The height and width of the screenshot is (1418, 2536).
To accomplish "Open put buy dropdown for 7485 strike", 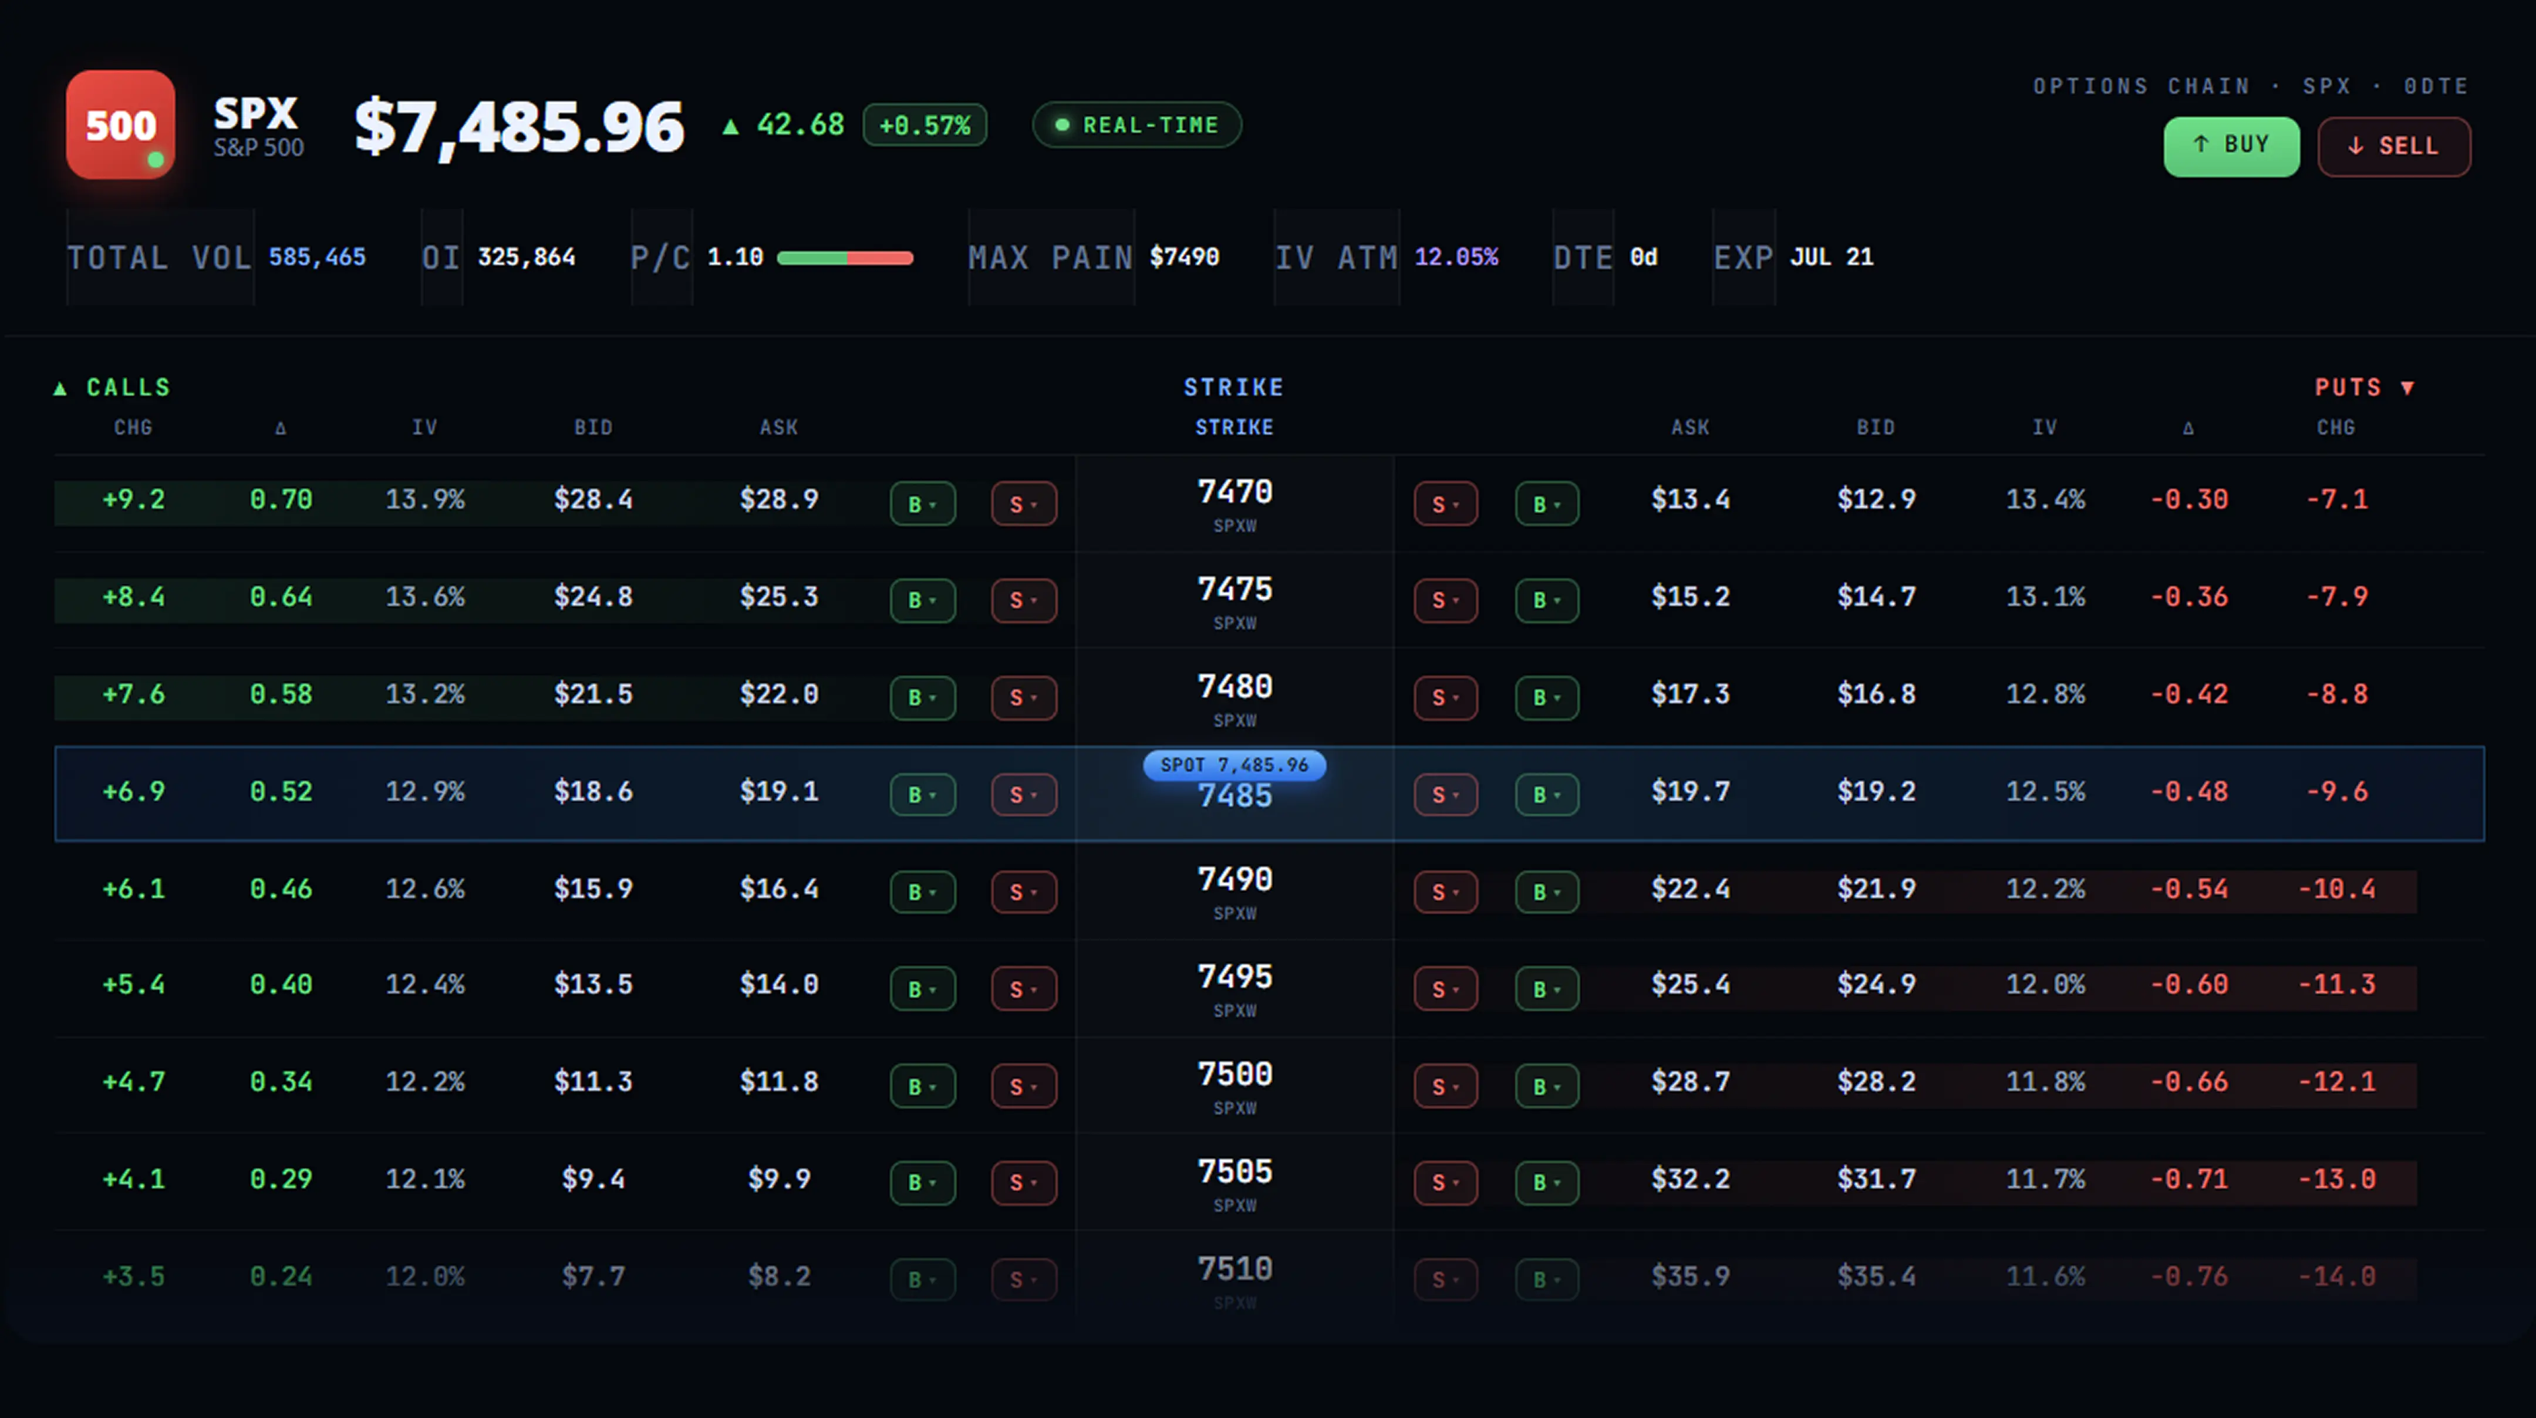I will point(1547,794).
